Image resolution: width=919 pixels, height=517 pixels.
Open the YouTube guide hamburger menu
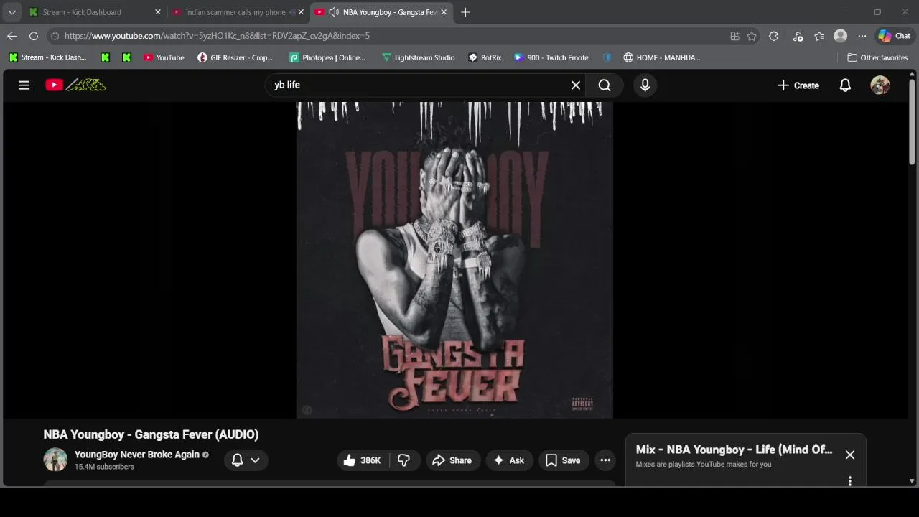click(x=24, y=85)
